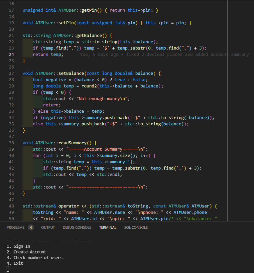Viewport: 254px width, 273px height.
Task: Select the TERMINAL tab
Action: coord(108,227)
